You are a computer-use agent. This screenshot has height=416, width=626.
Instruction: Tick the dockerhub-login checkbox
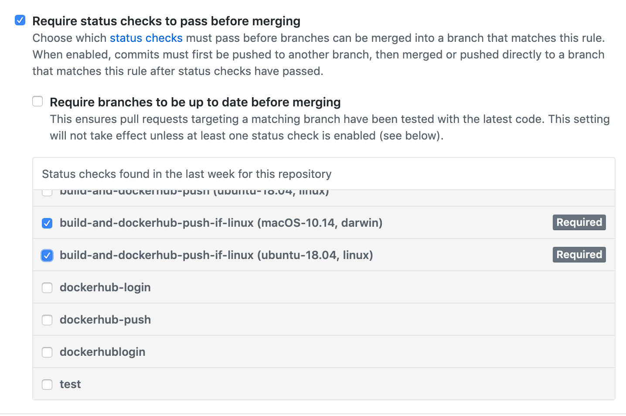(47, 288)
